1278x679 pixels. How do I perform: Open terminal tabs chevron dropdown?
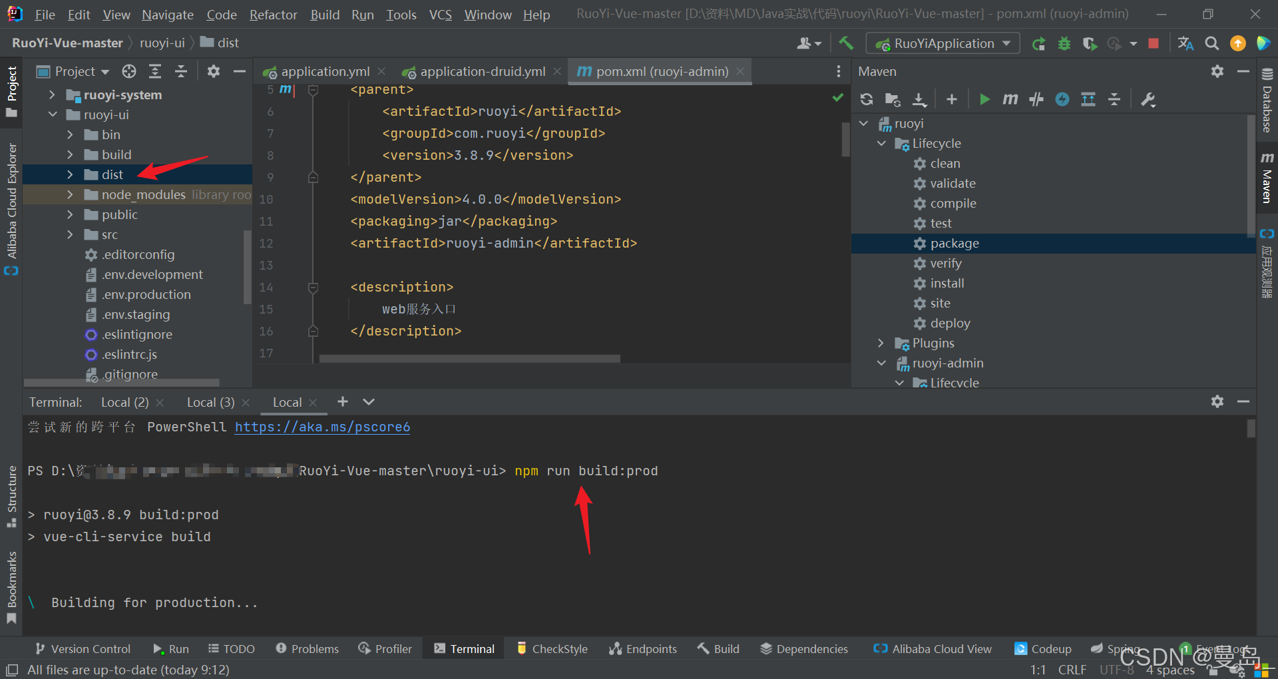(369, 401)
